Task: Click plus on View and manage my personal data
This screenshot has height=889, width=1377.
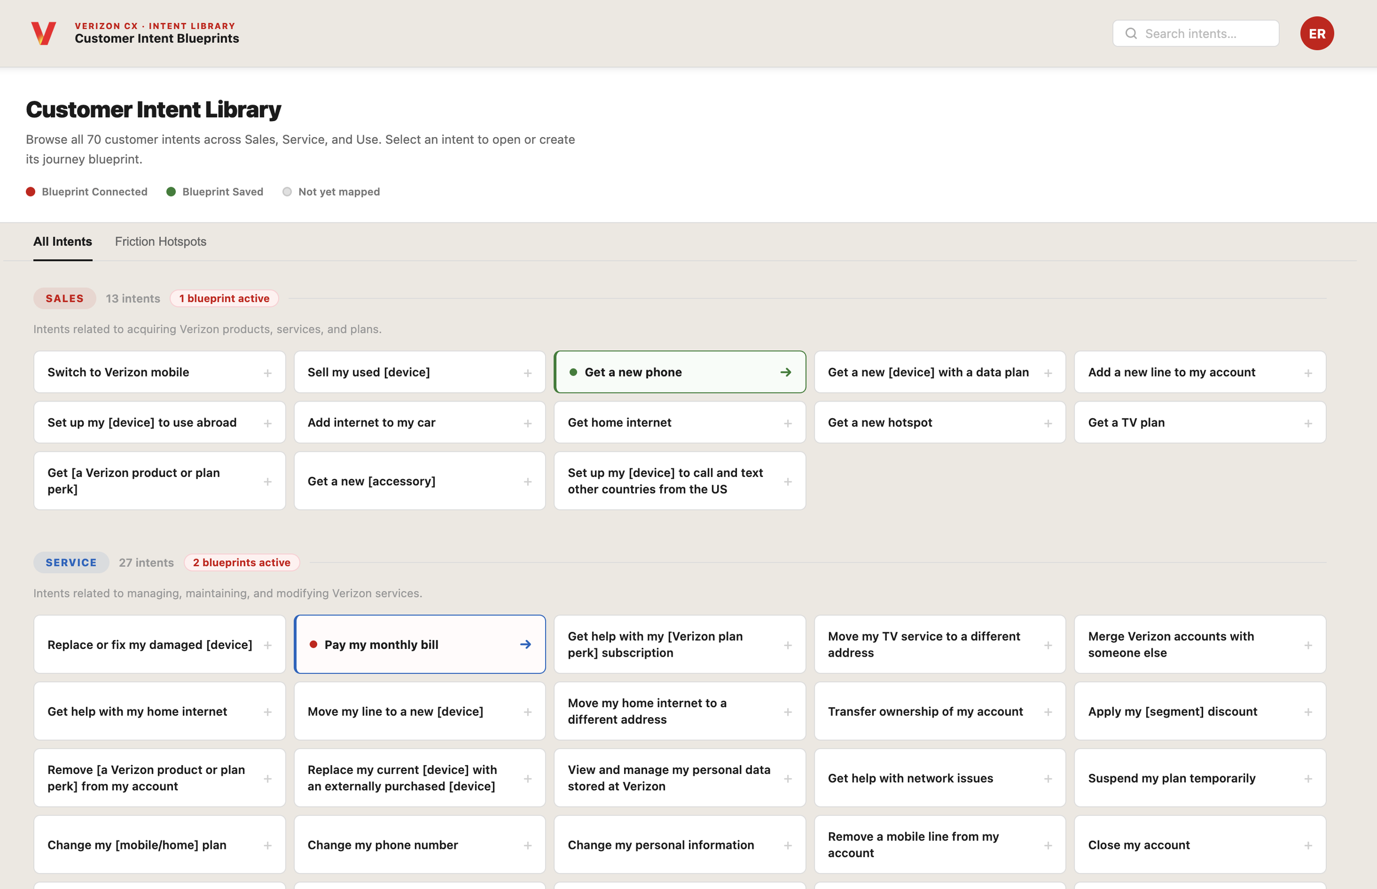Action: tap(788, 779)
